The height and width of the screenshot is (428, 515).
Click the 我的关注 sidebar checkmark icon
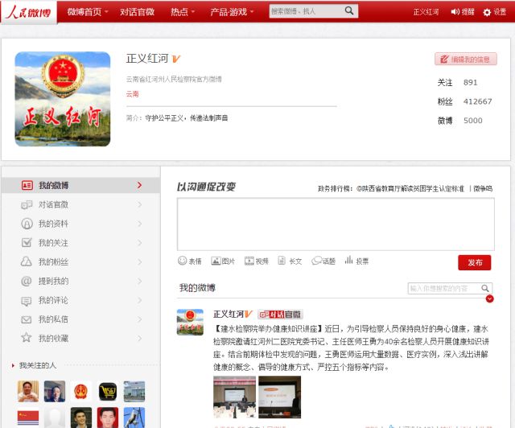[27, 243]
